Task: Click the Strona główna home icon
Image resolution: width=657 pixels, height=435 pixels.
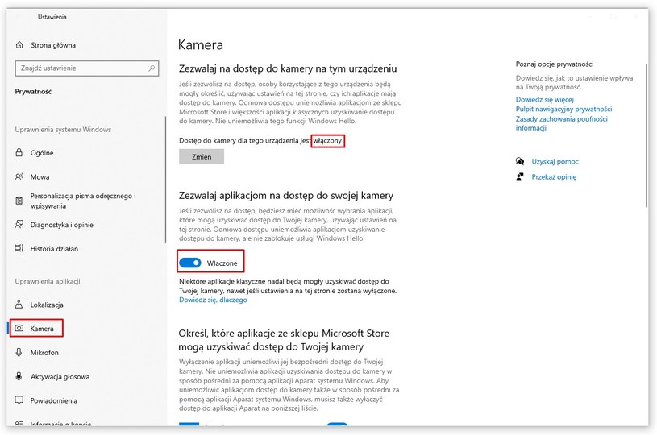Action: point(19,45)
